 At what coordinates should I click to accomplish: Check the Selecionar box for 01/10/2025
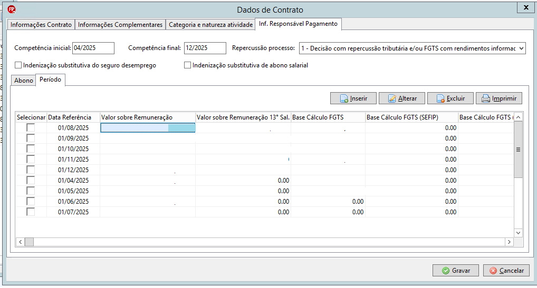(31, 149)
